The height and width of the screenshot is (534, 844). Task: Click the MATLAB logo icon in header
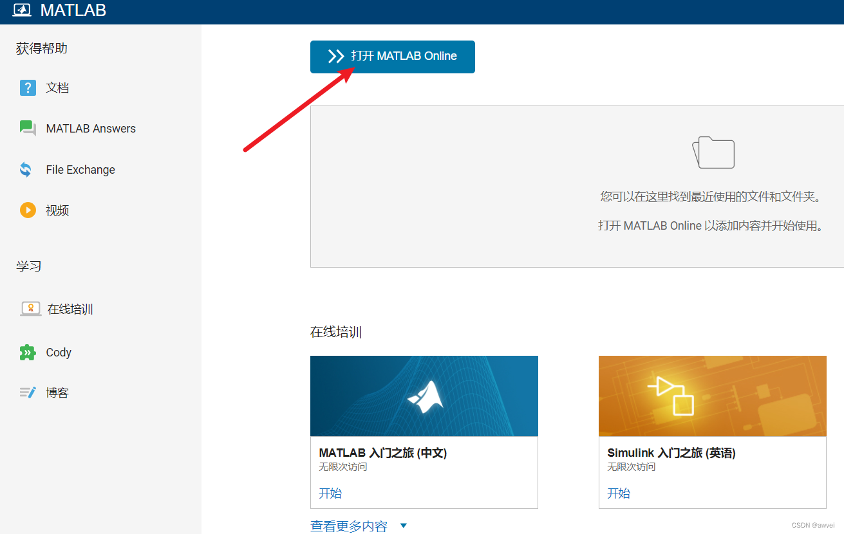[22, 10]
